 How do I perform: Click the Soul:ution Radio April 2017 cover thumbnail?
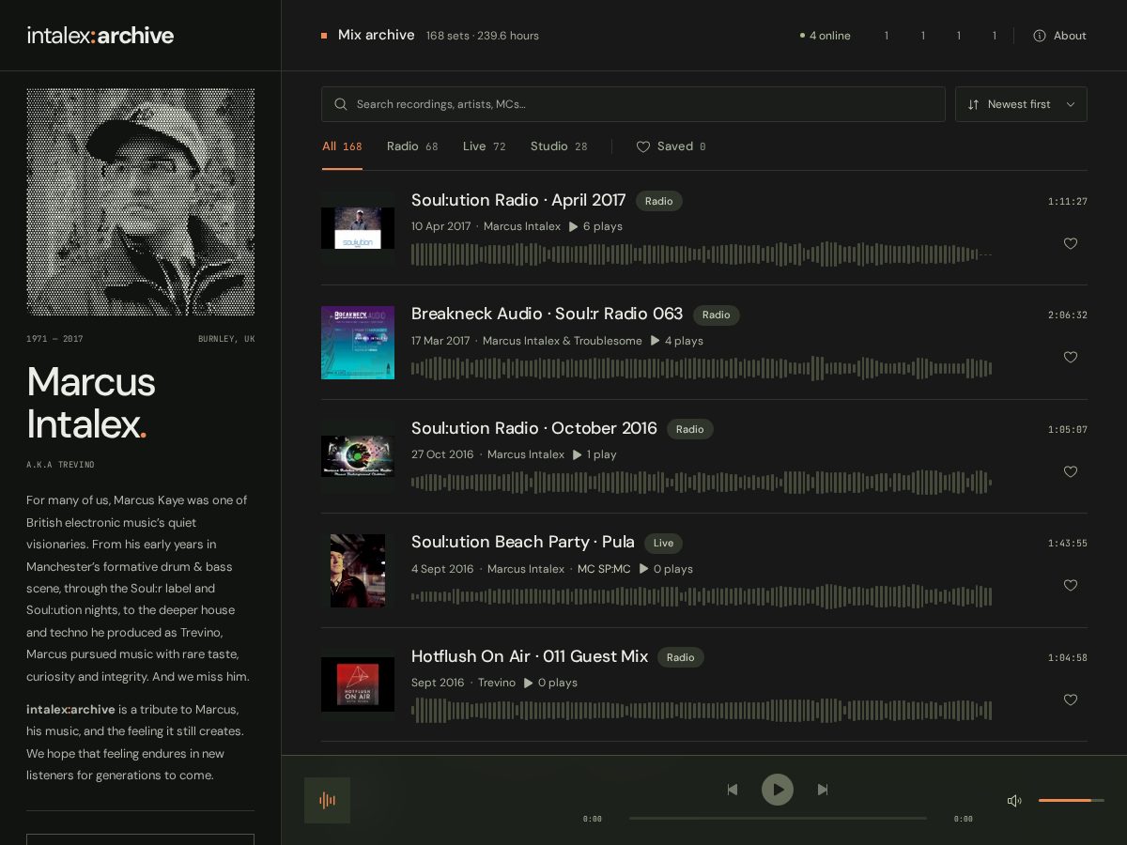coord(358,228)
